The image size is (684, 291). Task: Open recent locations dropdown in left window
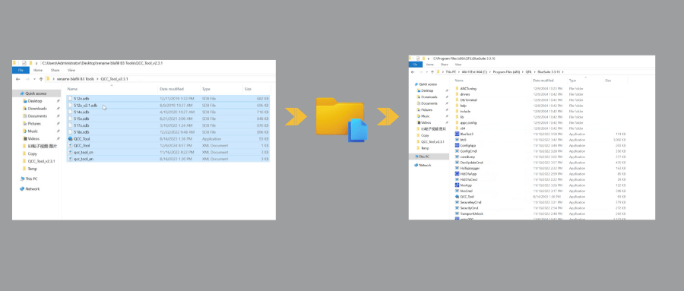point(34,79)
